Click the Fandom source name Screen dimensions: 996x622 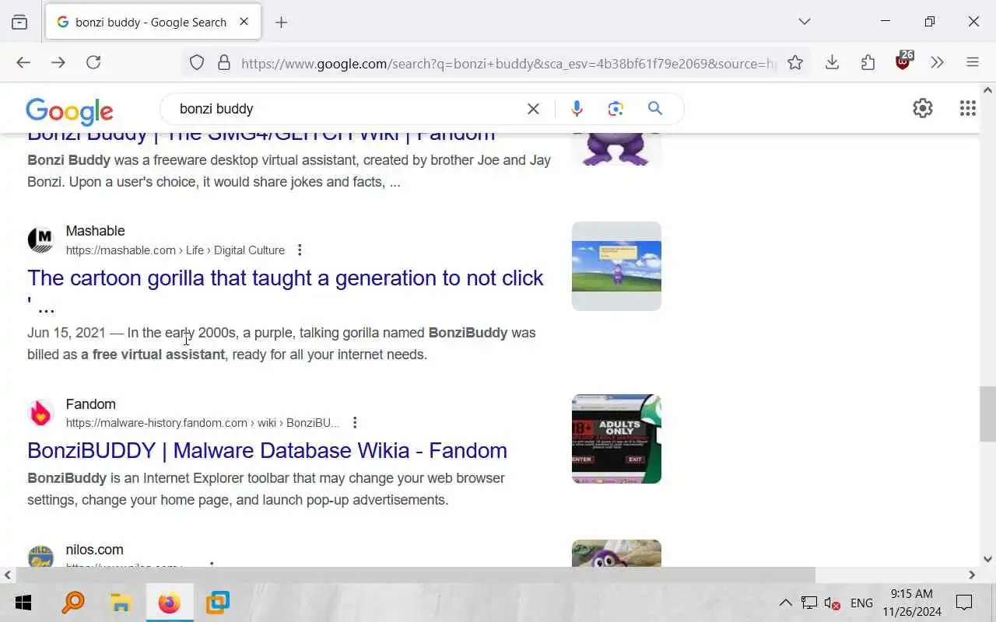91,404
